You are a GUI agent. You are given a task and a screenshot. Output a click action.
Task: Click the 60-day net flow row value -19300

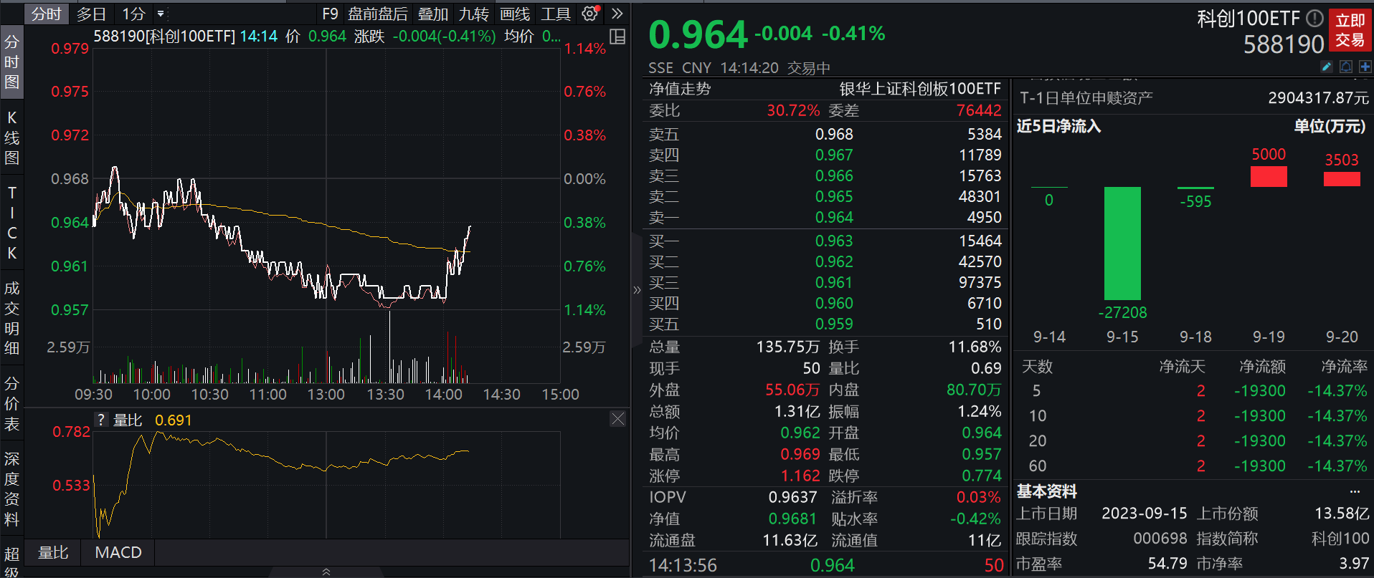pos(1260,466)
